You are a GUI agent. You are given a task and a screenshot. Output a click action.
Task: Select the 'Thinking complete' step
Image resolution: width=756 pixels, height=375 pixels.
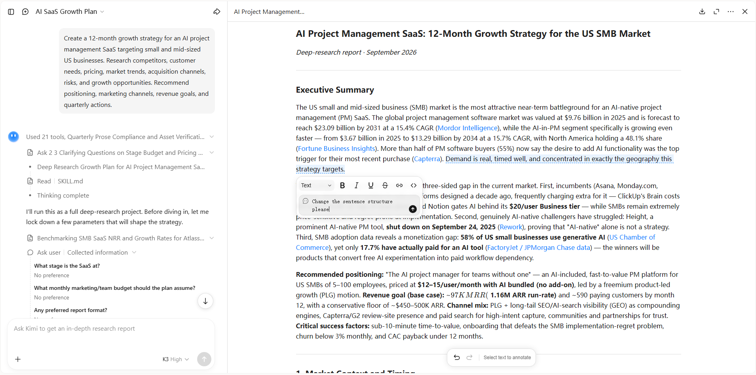63,196
